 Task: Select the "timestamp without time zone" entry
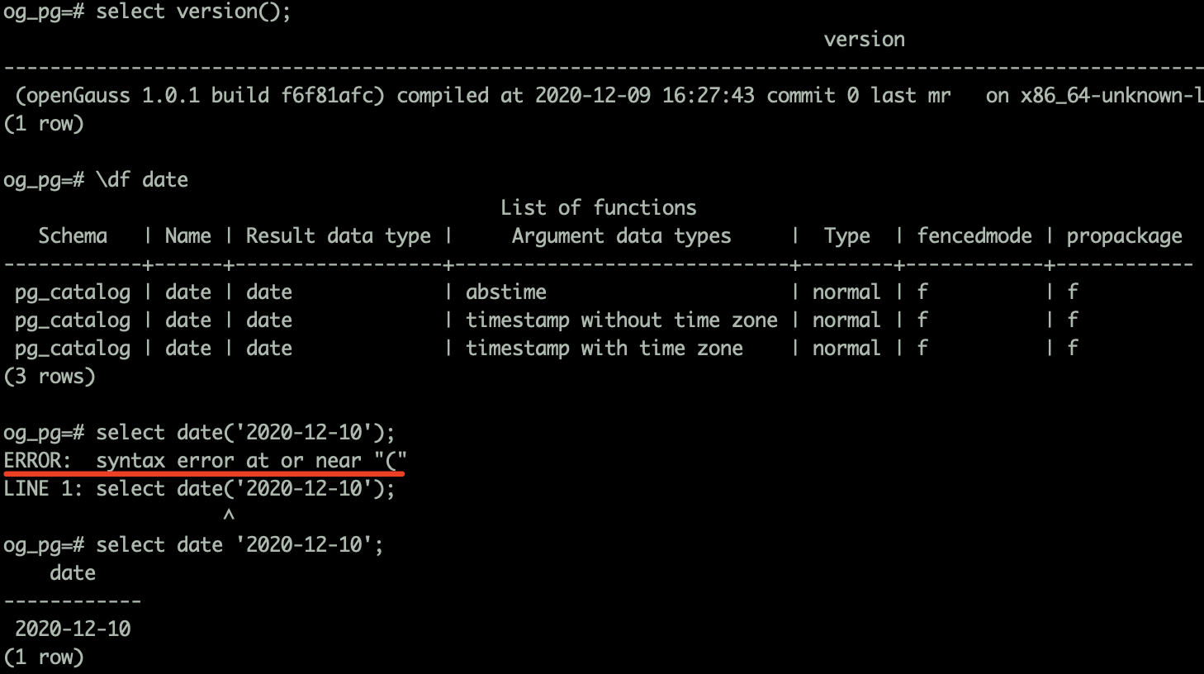point(621,320)
